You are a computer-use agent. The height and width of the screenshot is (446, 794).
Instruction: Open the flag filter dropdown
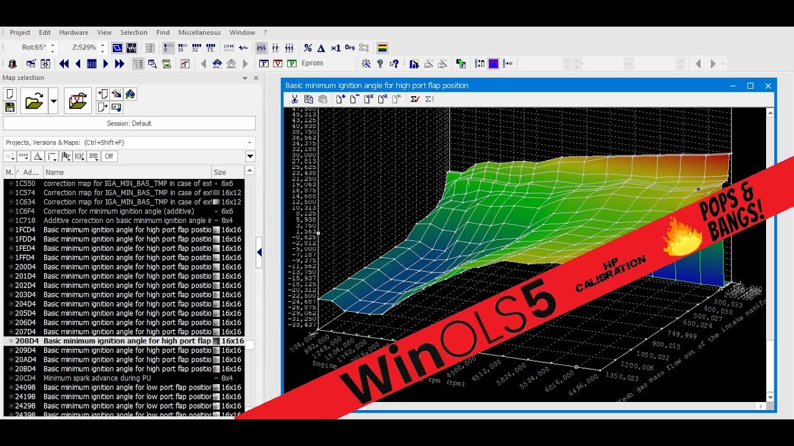[66, 157]
